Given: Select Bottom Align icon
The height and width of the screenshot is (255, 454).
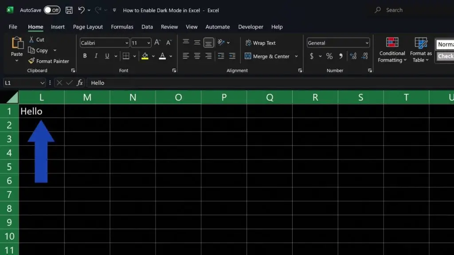Looking at the screenshot, I should click(208, 43).
